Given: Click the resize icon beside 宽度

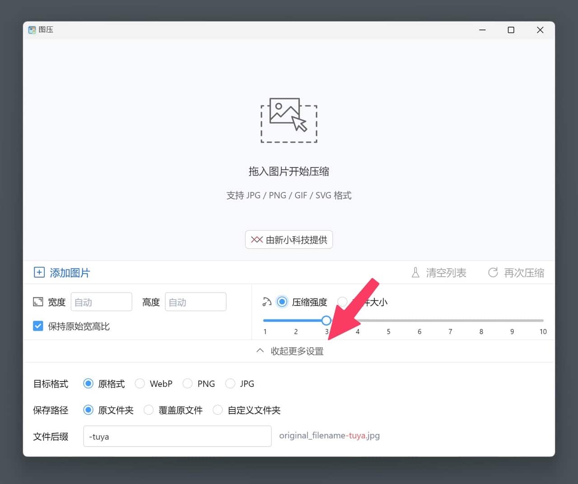Looking at the screenshot, I should point(38,302).
